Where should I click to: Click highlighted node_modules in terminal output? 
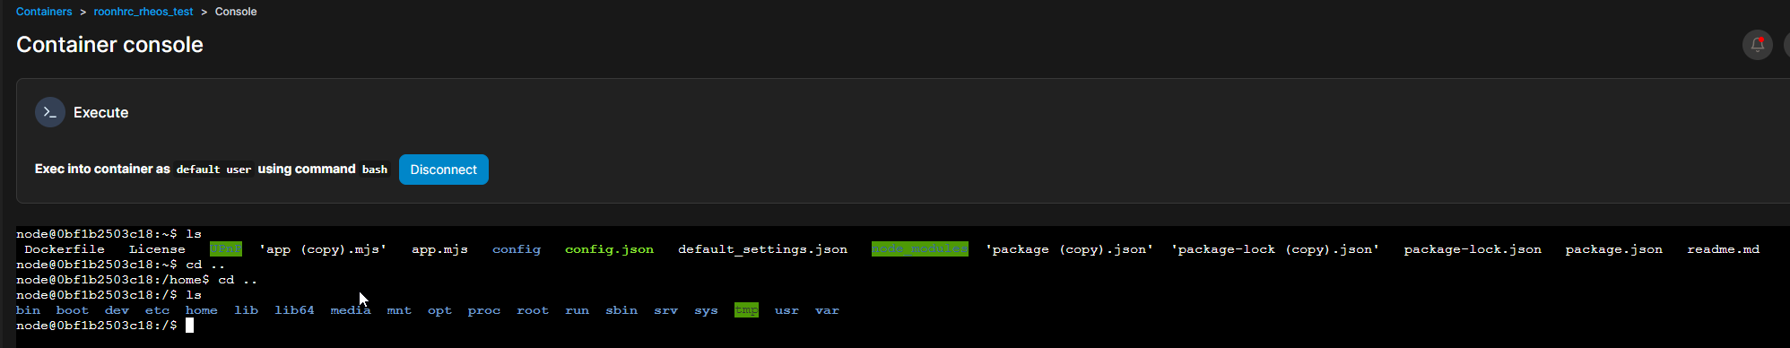(920, 249)
